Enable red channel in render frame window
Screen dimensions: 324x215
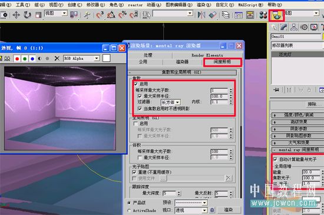[x=17, y=59]
